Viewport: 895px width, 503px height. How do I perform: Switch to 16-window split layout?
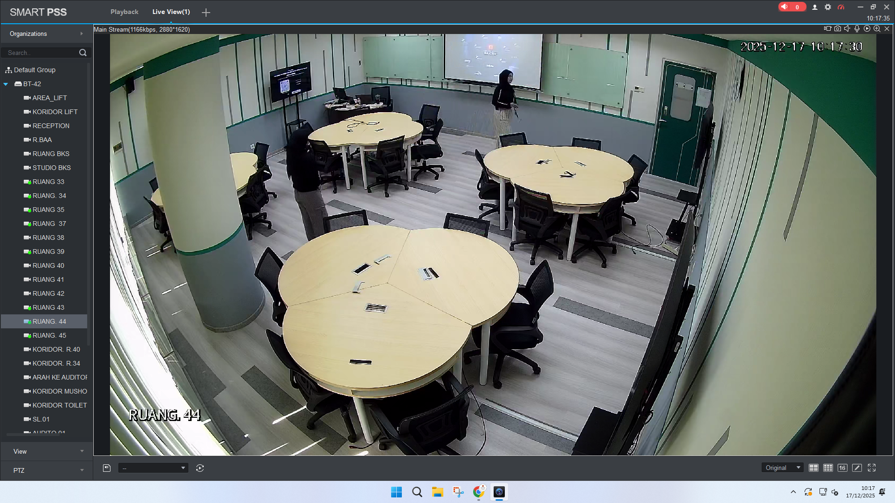click(x=842, y=468)
